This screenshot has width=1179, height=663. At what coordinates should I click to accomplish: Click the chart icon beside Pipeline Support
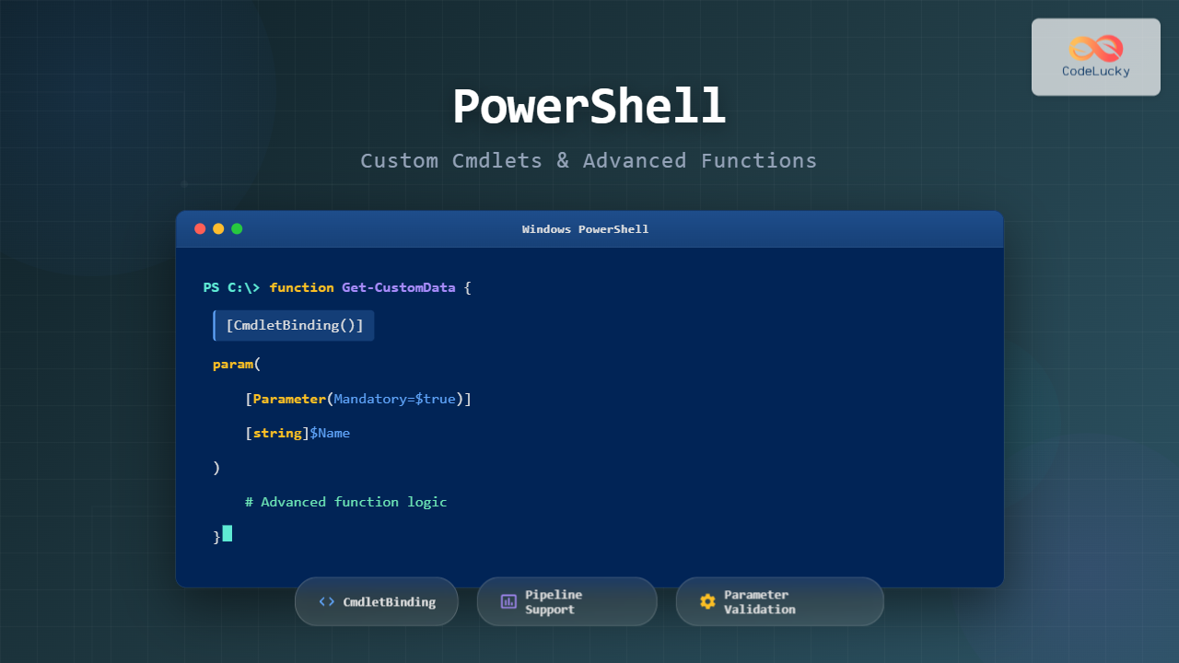[508, 601]
